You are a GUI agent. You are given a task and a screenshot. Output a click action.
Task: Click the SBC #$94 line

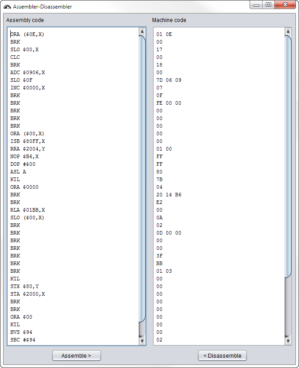22,340
